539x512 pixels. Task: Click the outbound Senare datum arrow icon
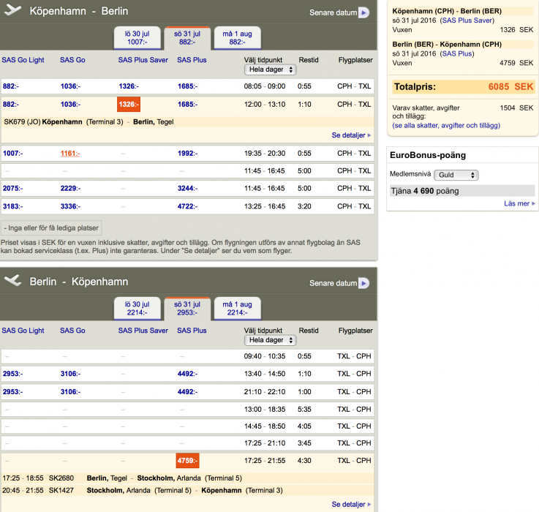pos(363,12)
